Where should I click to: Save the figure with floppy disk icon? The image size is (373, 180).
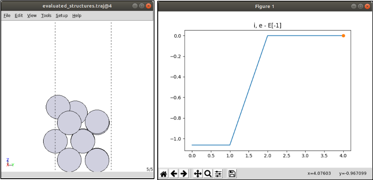(232, 174)
